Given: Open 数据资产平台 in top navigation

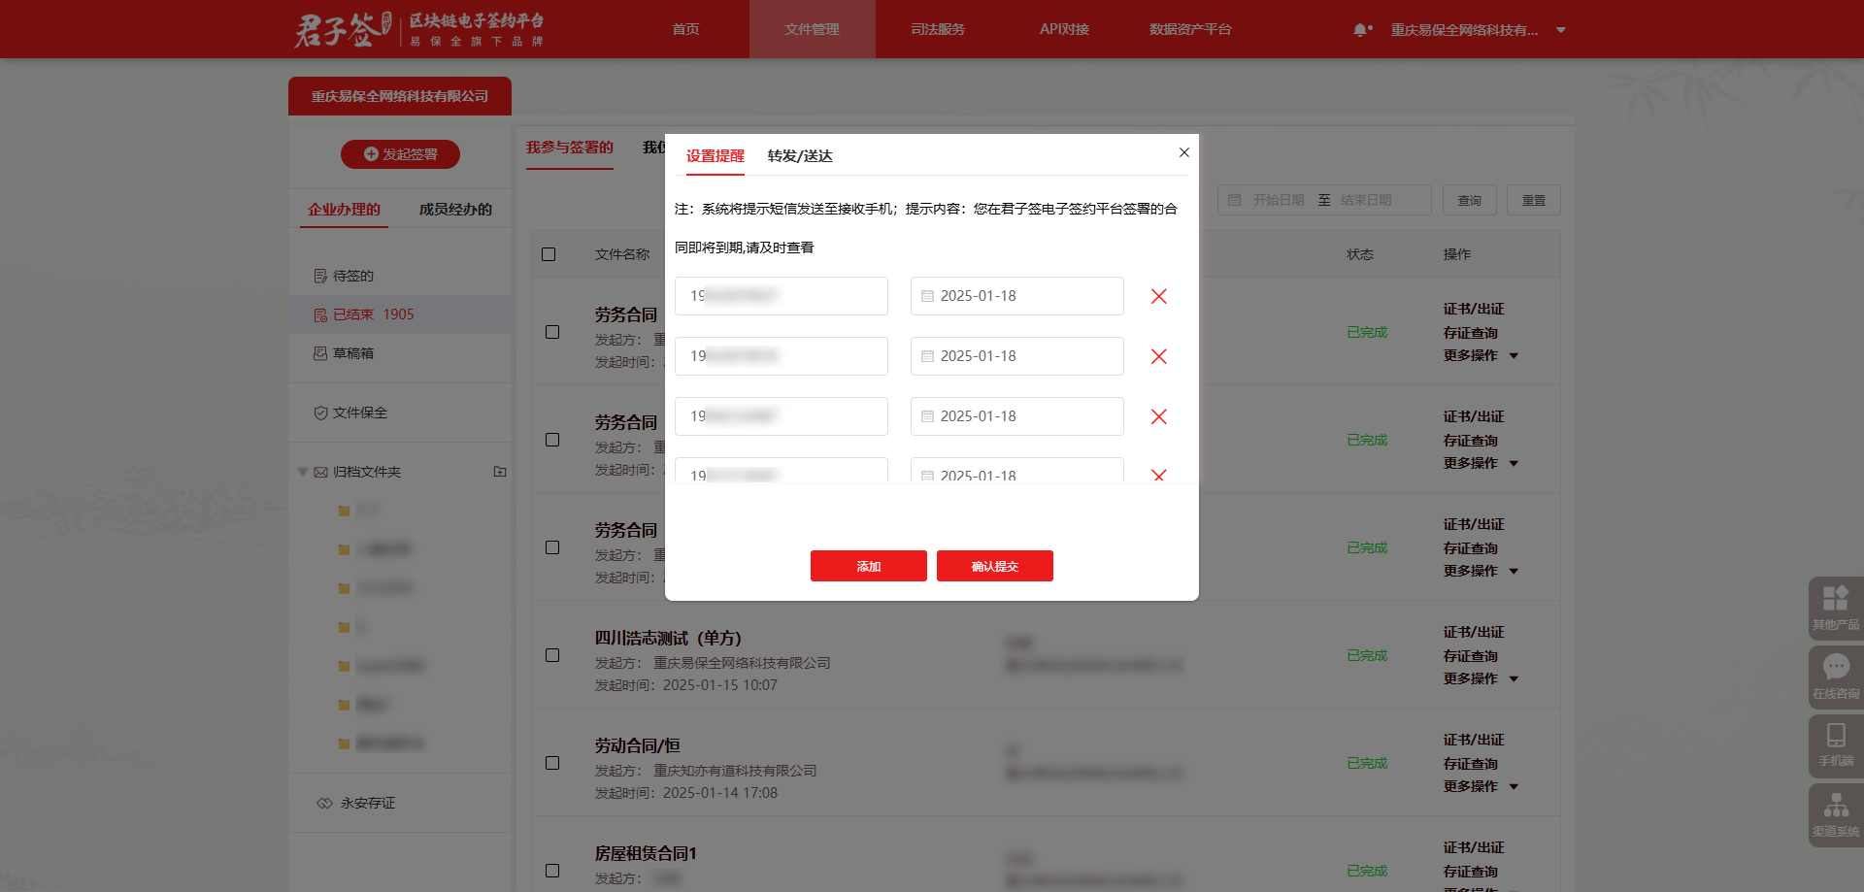Looking at the screenshot, I should (x=1190, y=29).
